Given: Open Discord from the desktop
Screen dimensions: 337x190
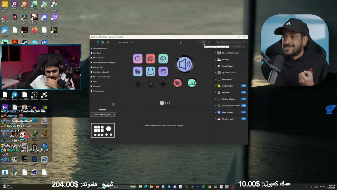Looking at the screenshot, I should [x=44, y=18].
